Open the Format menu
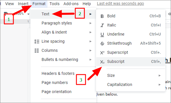 pyautogui.click(x=39, y=4)
